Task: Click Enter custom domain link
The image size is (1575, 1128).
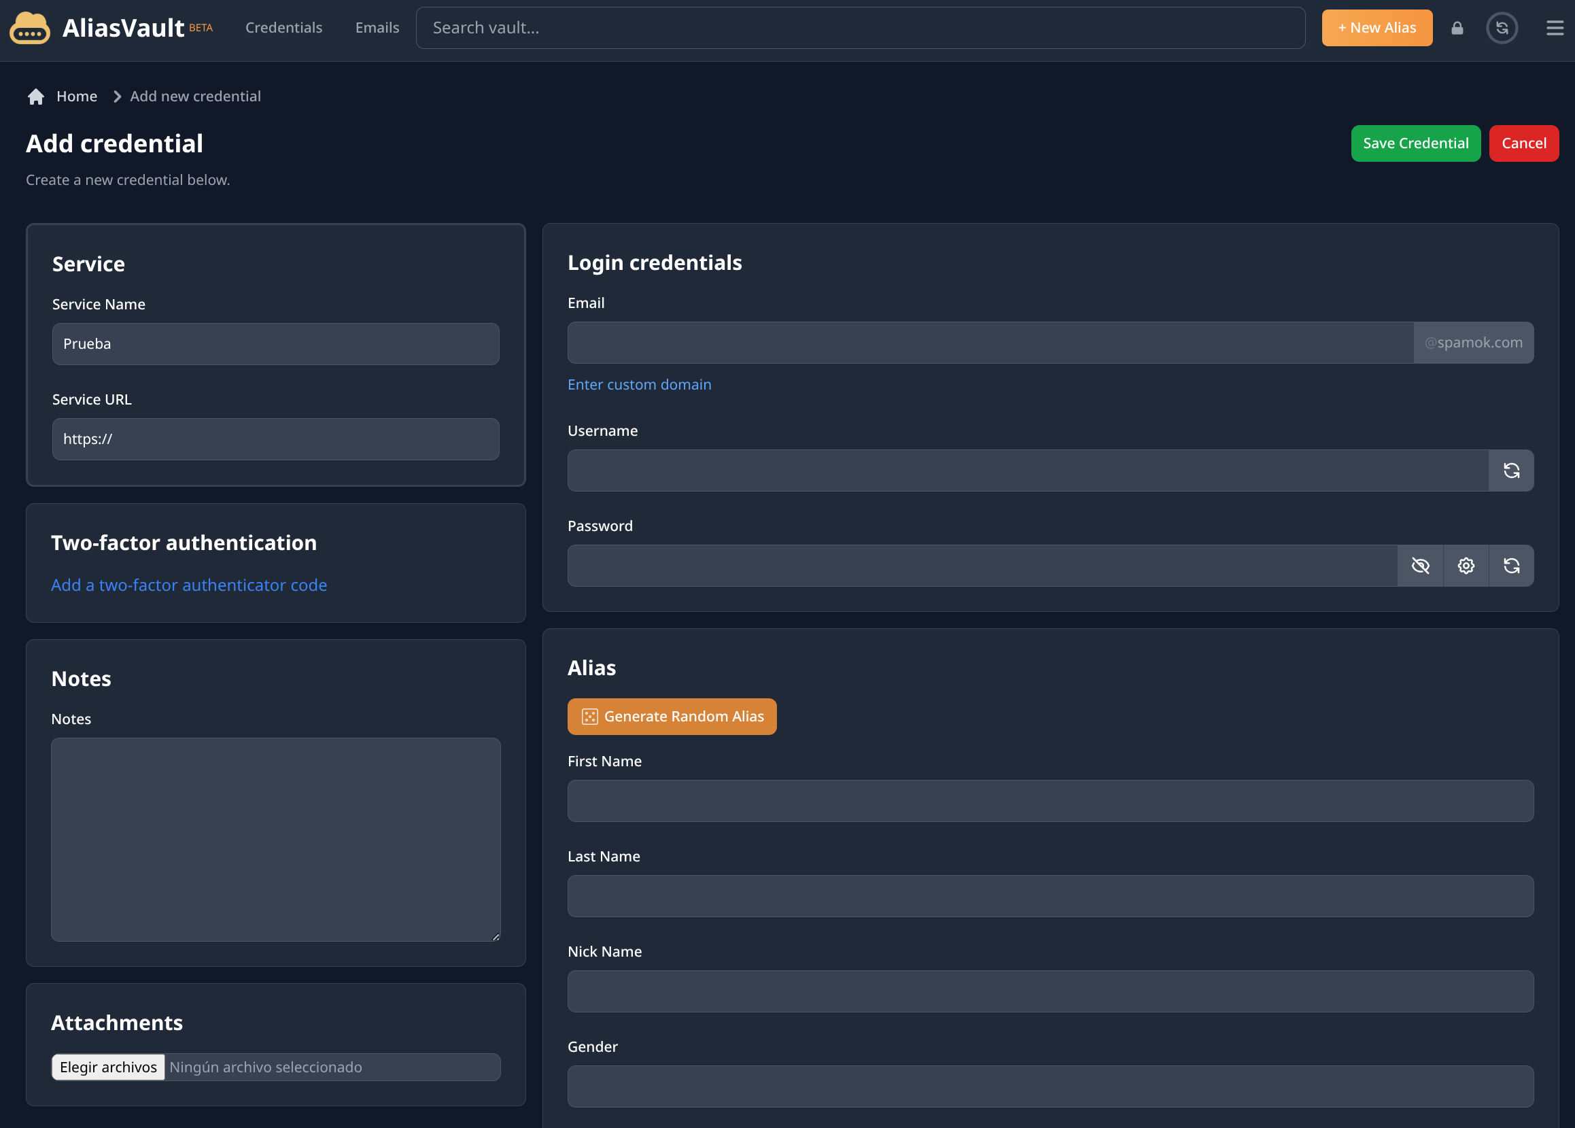Action: click(639, 385)
